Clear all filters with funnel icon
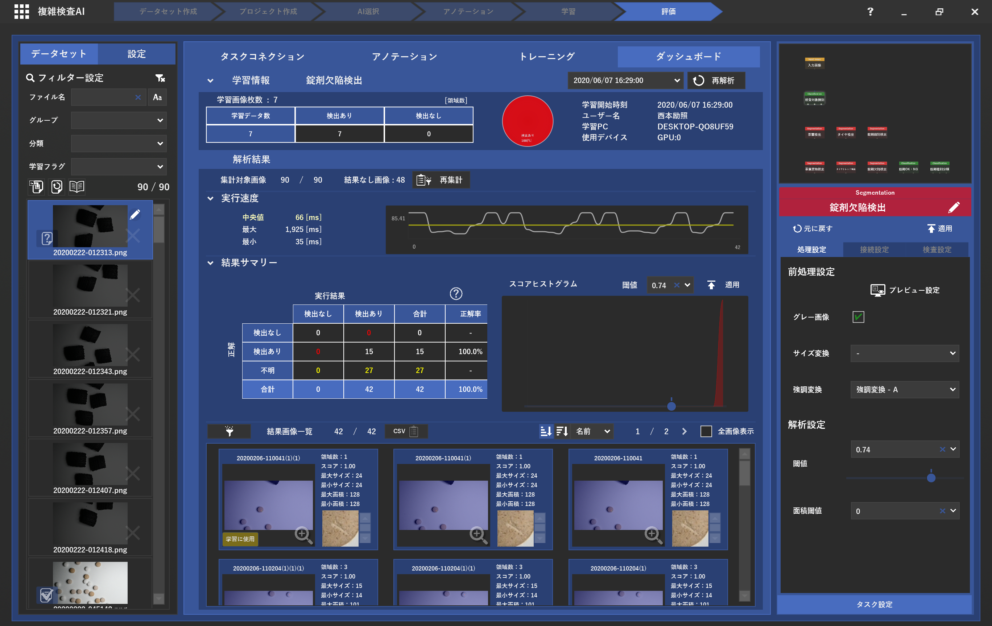This screenshot has height=626, width=992. point(160,78)
